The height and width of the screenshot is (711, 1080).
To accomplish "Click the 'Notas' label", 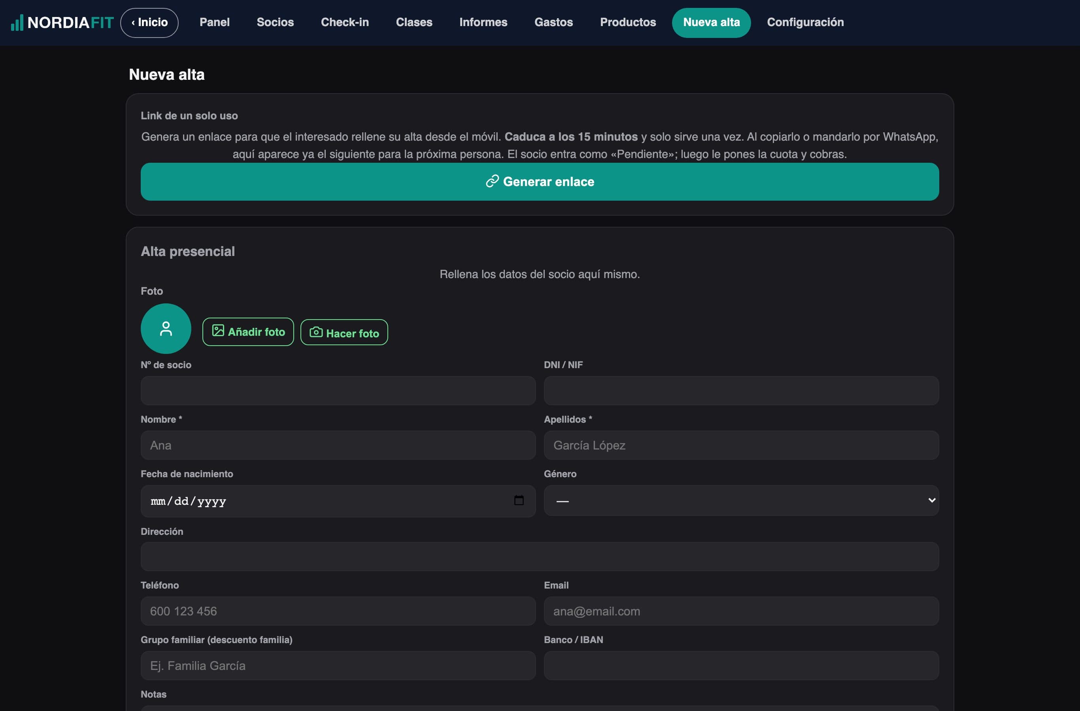I will point(153,694).
